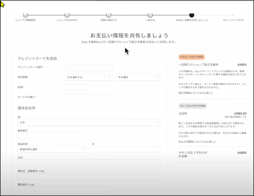The image size is (254, 196).
Task: Select the US$15 total due amount
Action: point(242,153)
